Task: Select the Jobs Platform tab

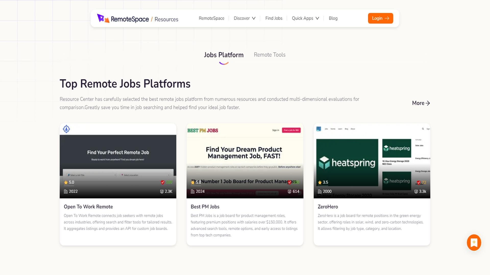Action: point(224,55)
